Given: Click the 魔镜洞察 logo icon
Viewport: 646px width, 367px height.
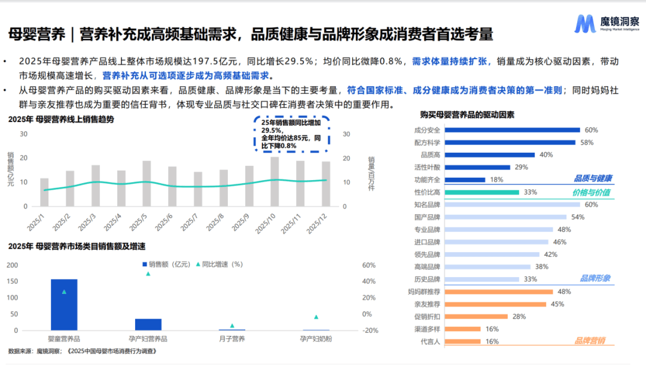Looking at the screenshot, I should click(x=586, y=23).
